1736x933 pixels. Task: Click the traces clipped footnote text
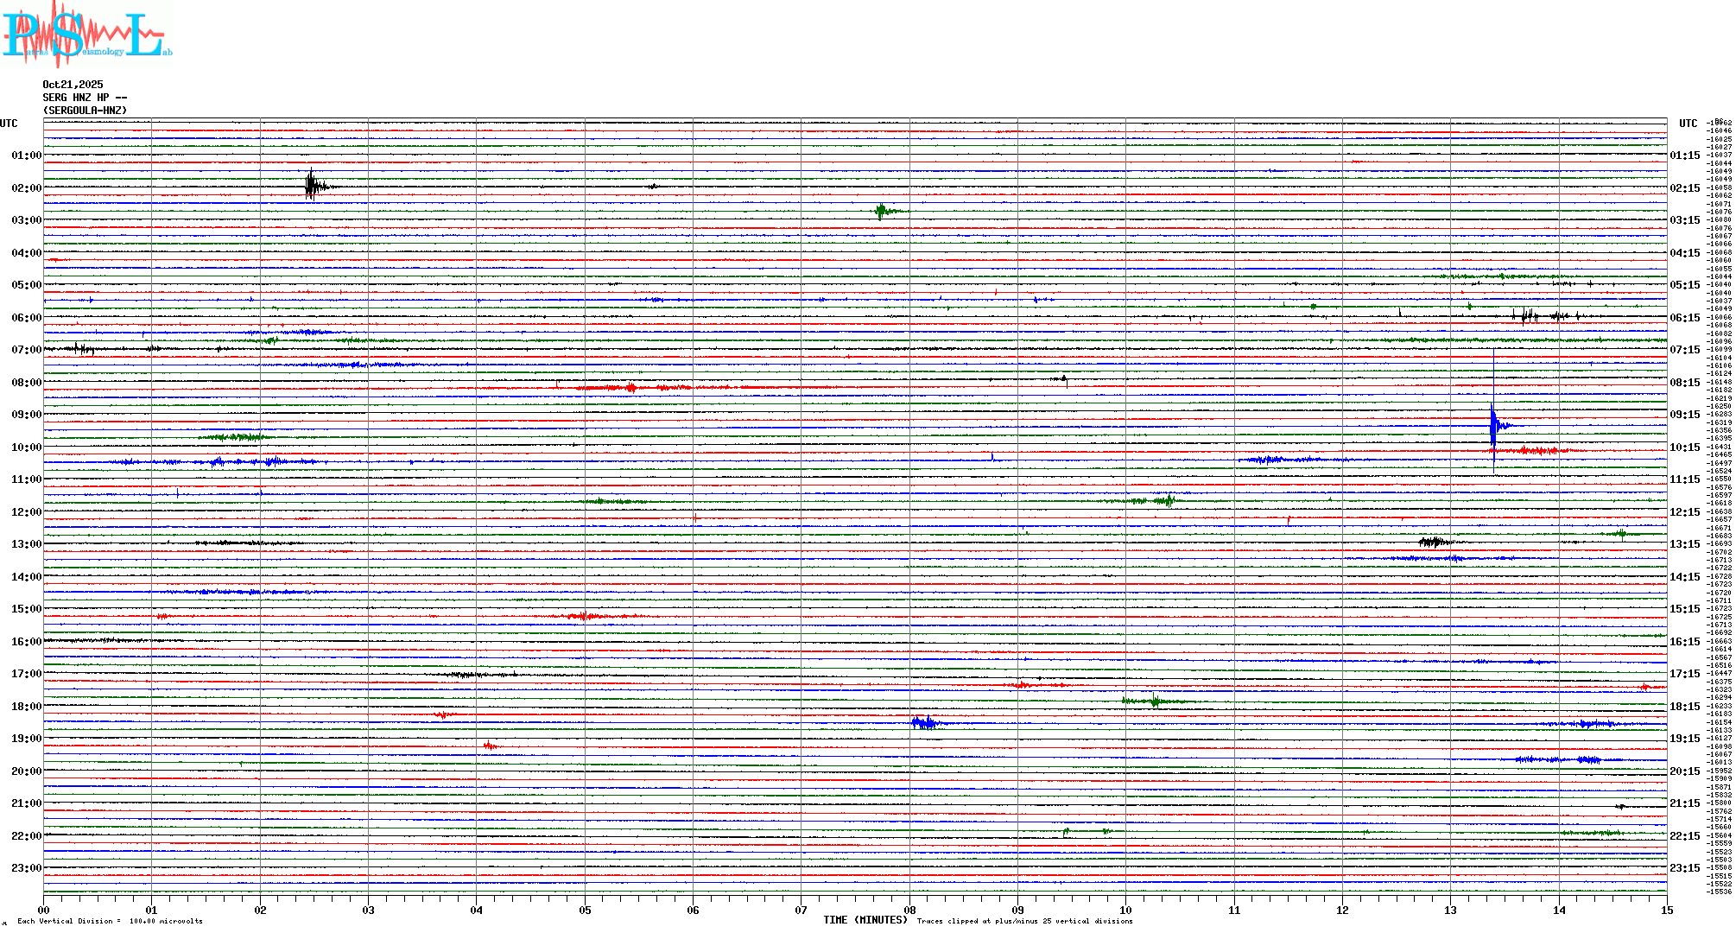pyautogui.click(x=1024, y=921)
